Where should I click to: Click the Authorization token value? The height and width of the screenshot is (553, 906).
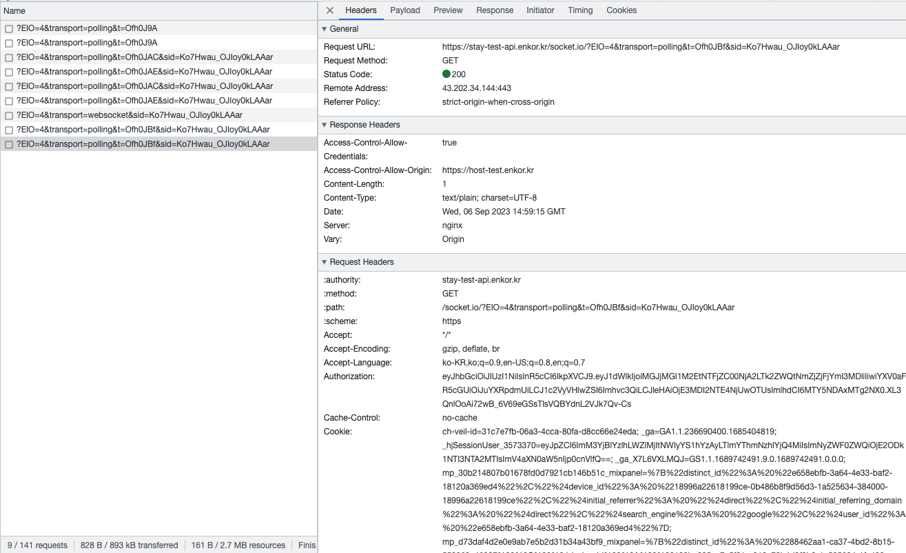pos(674,390)
